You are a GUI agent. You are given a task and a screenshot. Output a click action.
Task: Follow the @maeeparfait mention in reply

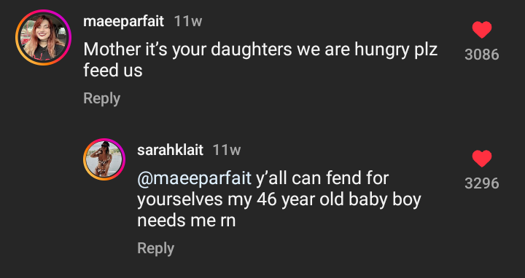coord(194,178)
